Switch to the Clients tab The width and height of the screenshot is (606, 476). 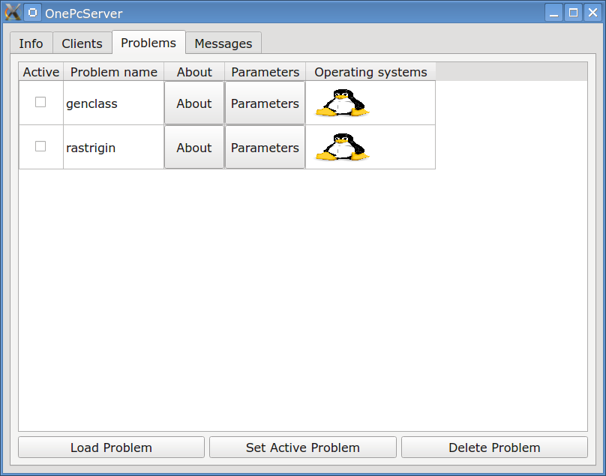click(x=82, y=43)
